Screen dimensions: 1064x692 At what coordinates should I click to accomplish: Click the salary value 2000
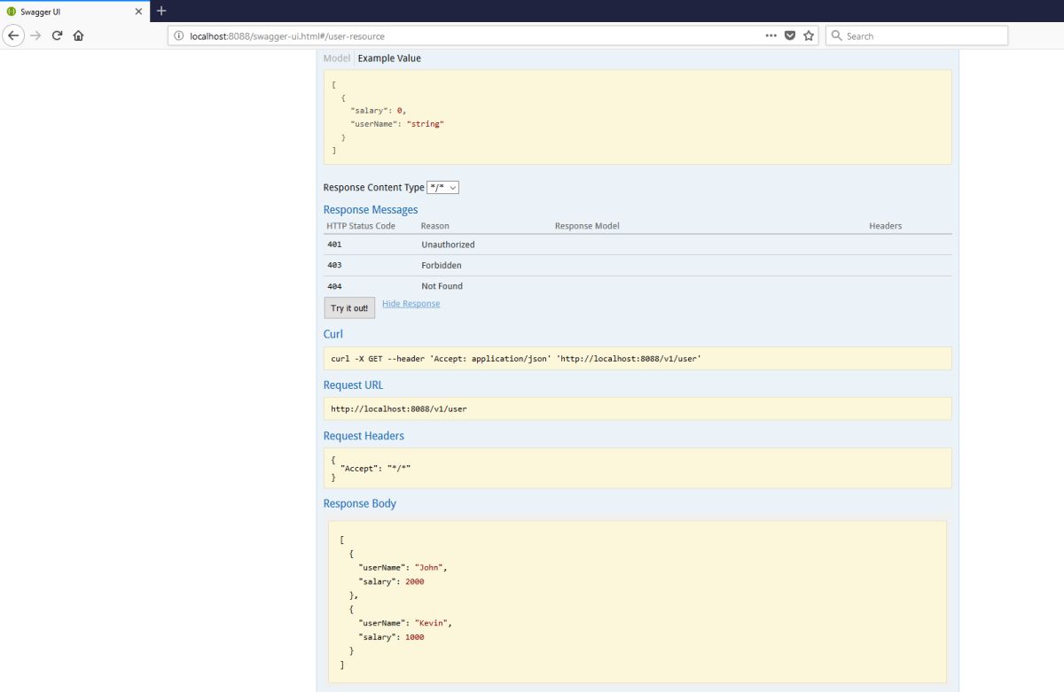[x=414, y=581]
